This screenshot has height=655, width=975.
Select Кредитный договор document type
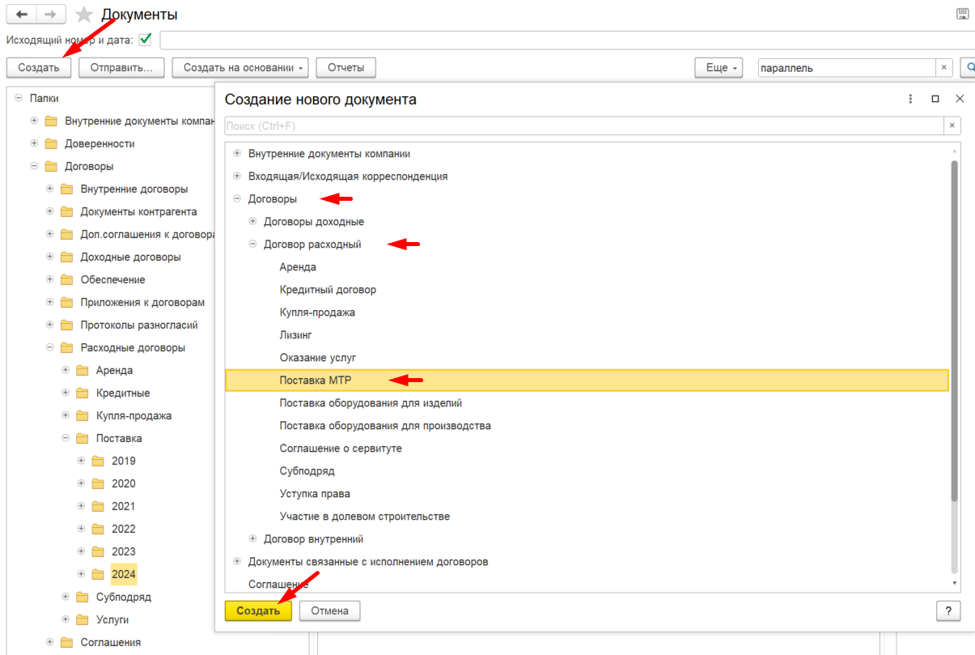[x=328, y=289]
